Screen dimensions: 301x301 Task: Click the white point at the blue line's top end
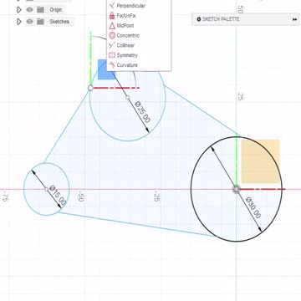(x=90, y=88)
